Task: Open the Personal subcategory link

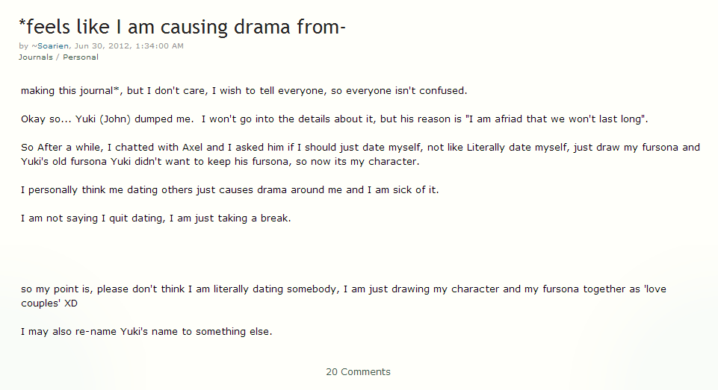Action: click(80, 57)
